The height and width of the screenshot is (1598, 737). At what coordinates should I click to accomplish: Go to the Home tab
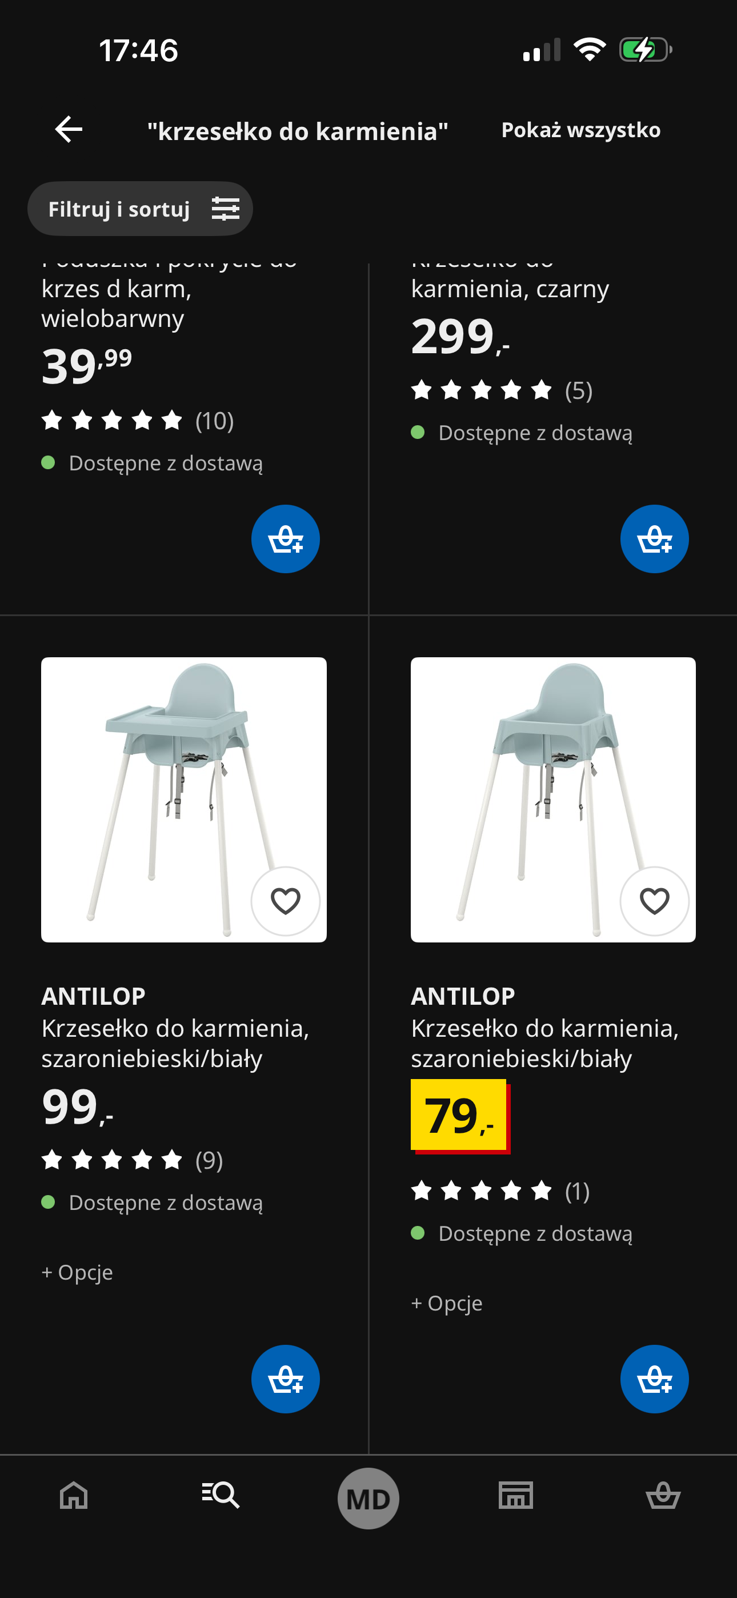pyautogui.click(x=74, y=1495)
